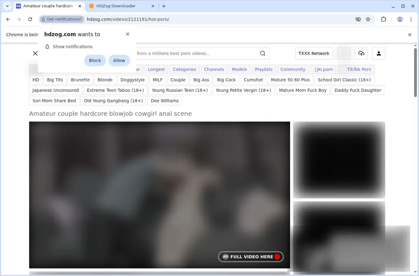
Task: Open the Longest videos menu item
Action: pyautogui.click(x=156, y=69)
